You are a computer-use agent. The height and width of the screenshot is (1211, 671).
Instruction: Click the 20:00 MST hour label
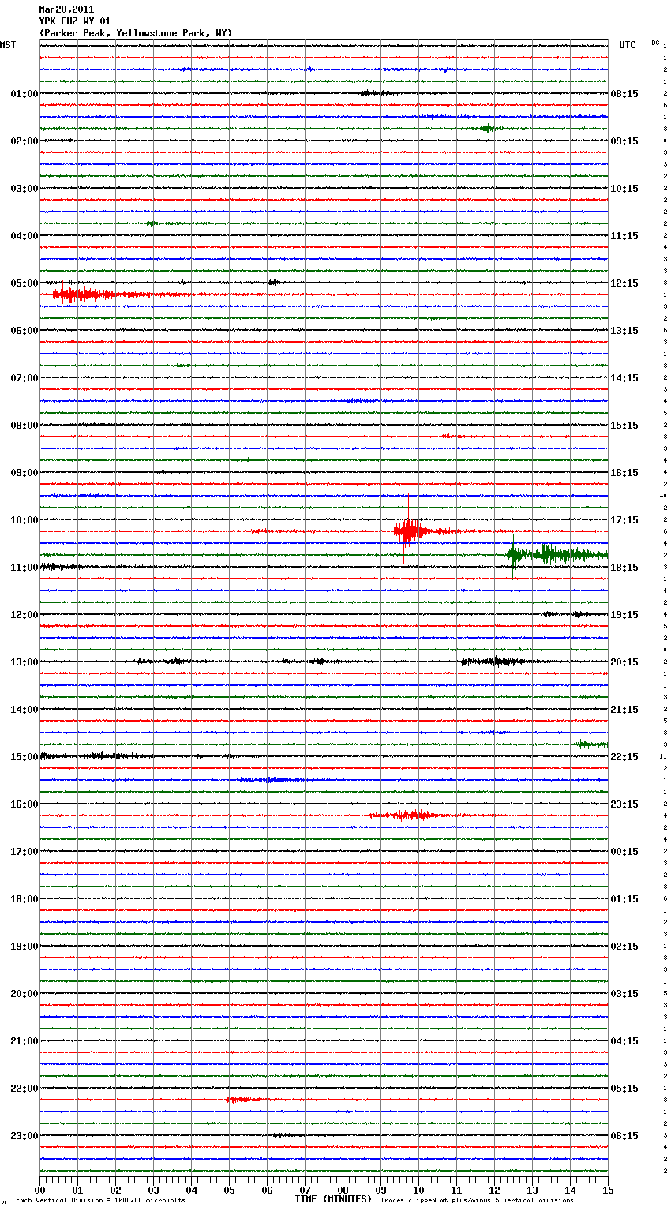click(24, 994)
